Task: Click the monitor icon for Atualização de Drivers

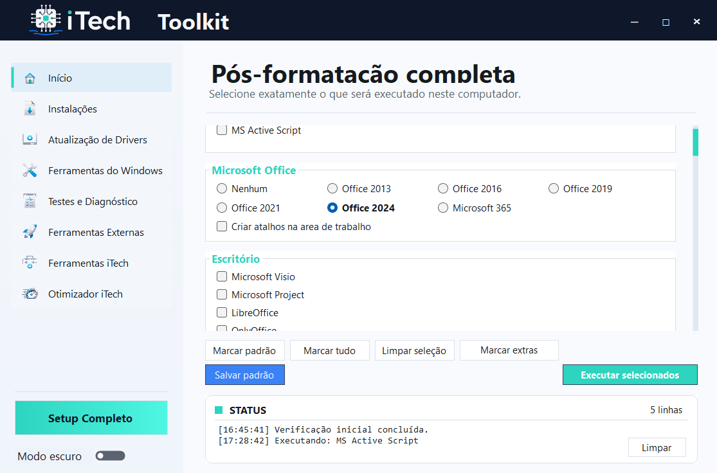Action: 30,139
